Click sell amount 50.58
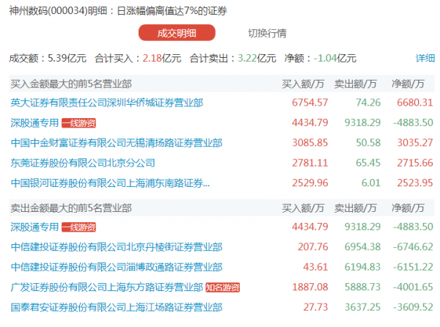This screenshot has width=440, height=327. pyautogui.click(x=368, y=143)
